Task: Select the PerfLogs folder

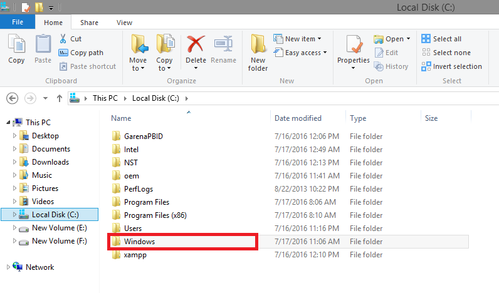Action: 139,189
